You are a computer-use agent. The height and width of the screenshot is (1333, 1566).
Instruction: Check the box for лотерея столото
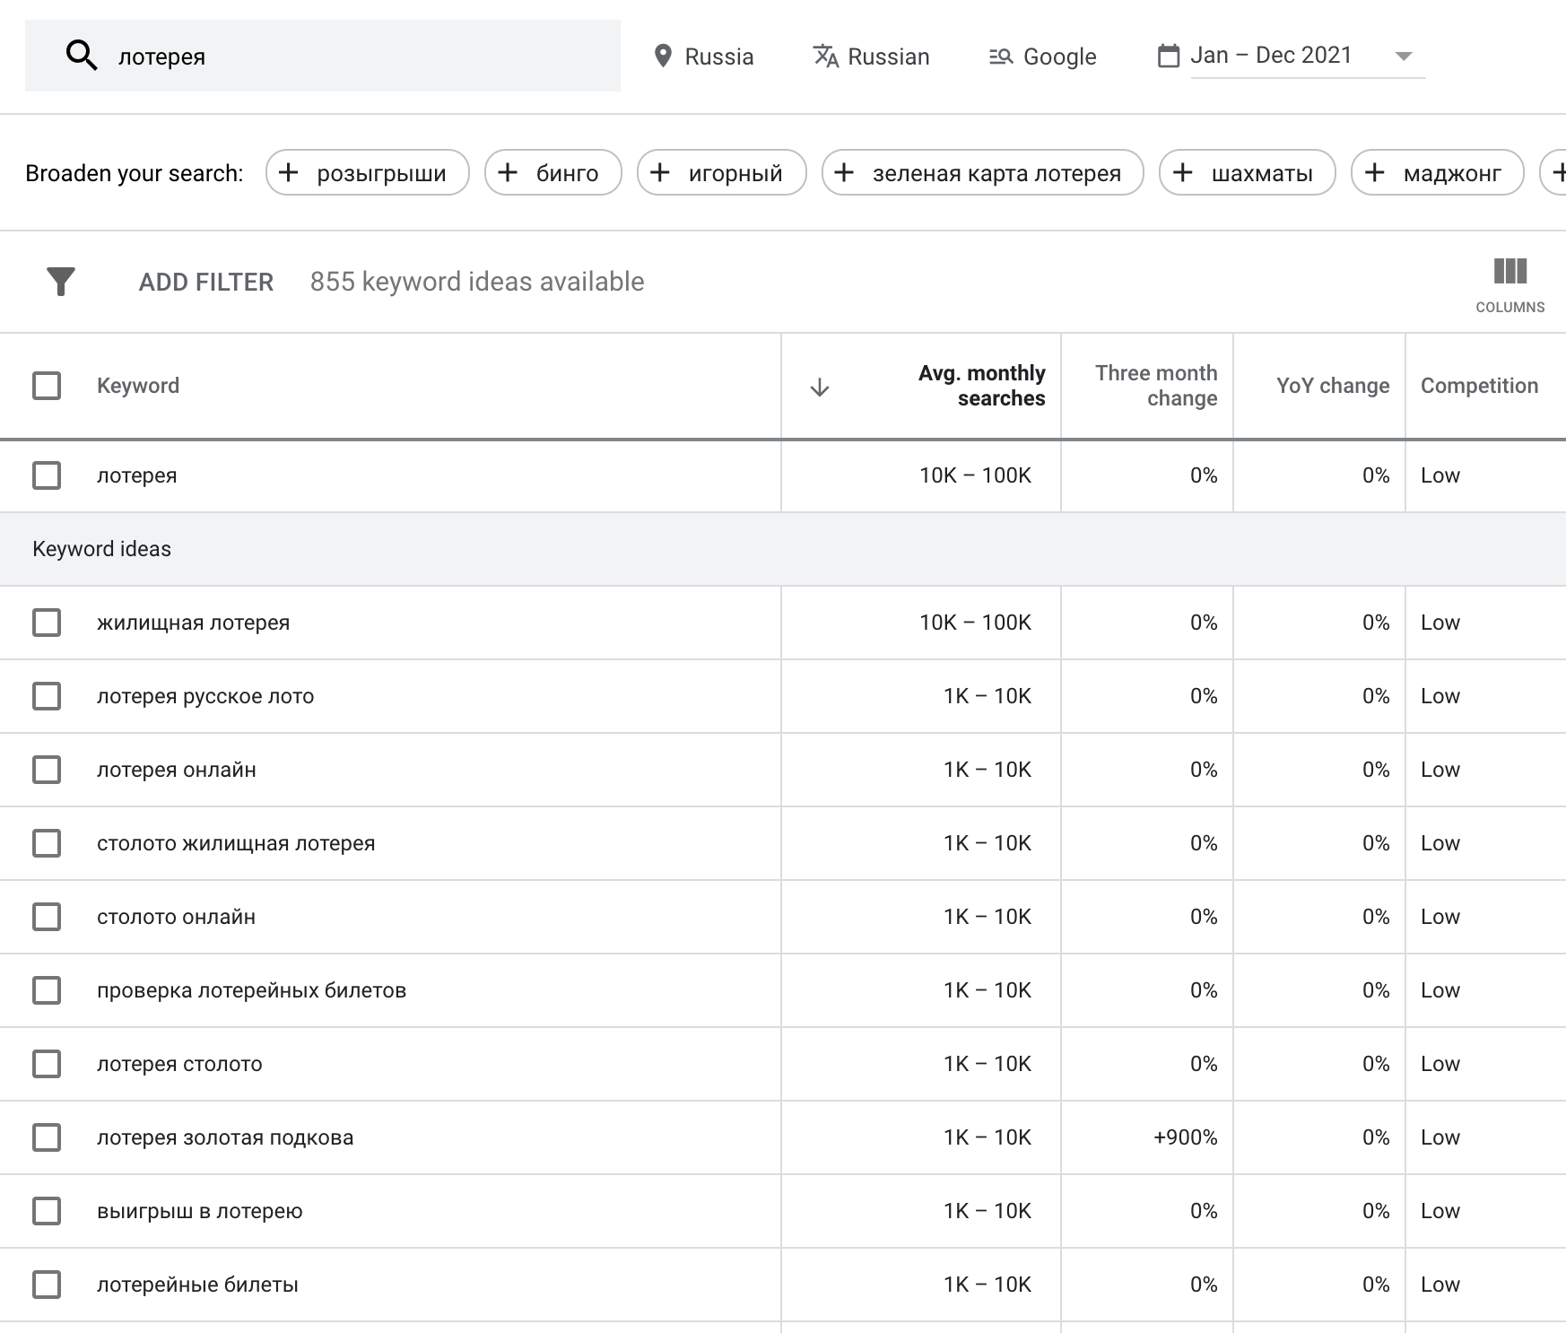coord(47,1064)
